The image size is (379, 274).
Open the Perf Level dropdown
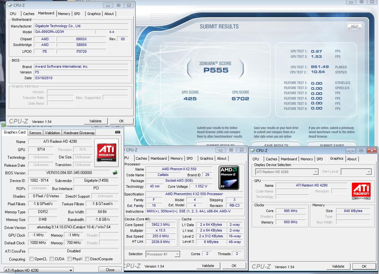[369, 171]
